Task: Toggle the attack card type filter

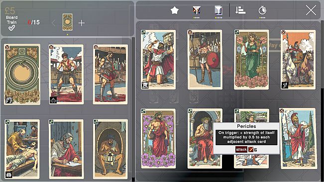Action: pos(196,10)
